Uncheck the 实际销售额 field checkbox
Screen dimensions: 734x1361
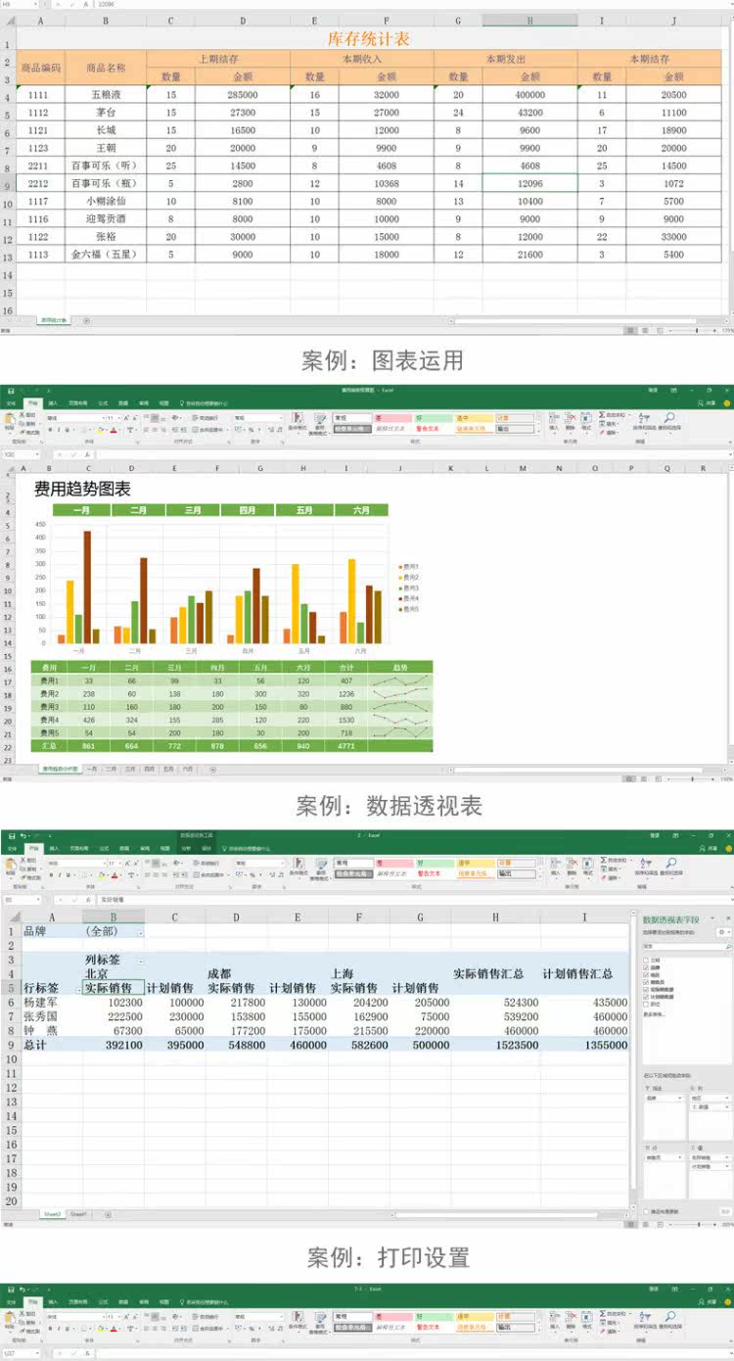646,990
